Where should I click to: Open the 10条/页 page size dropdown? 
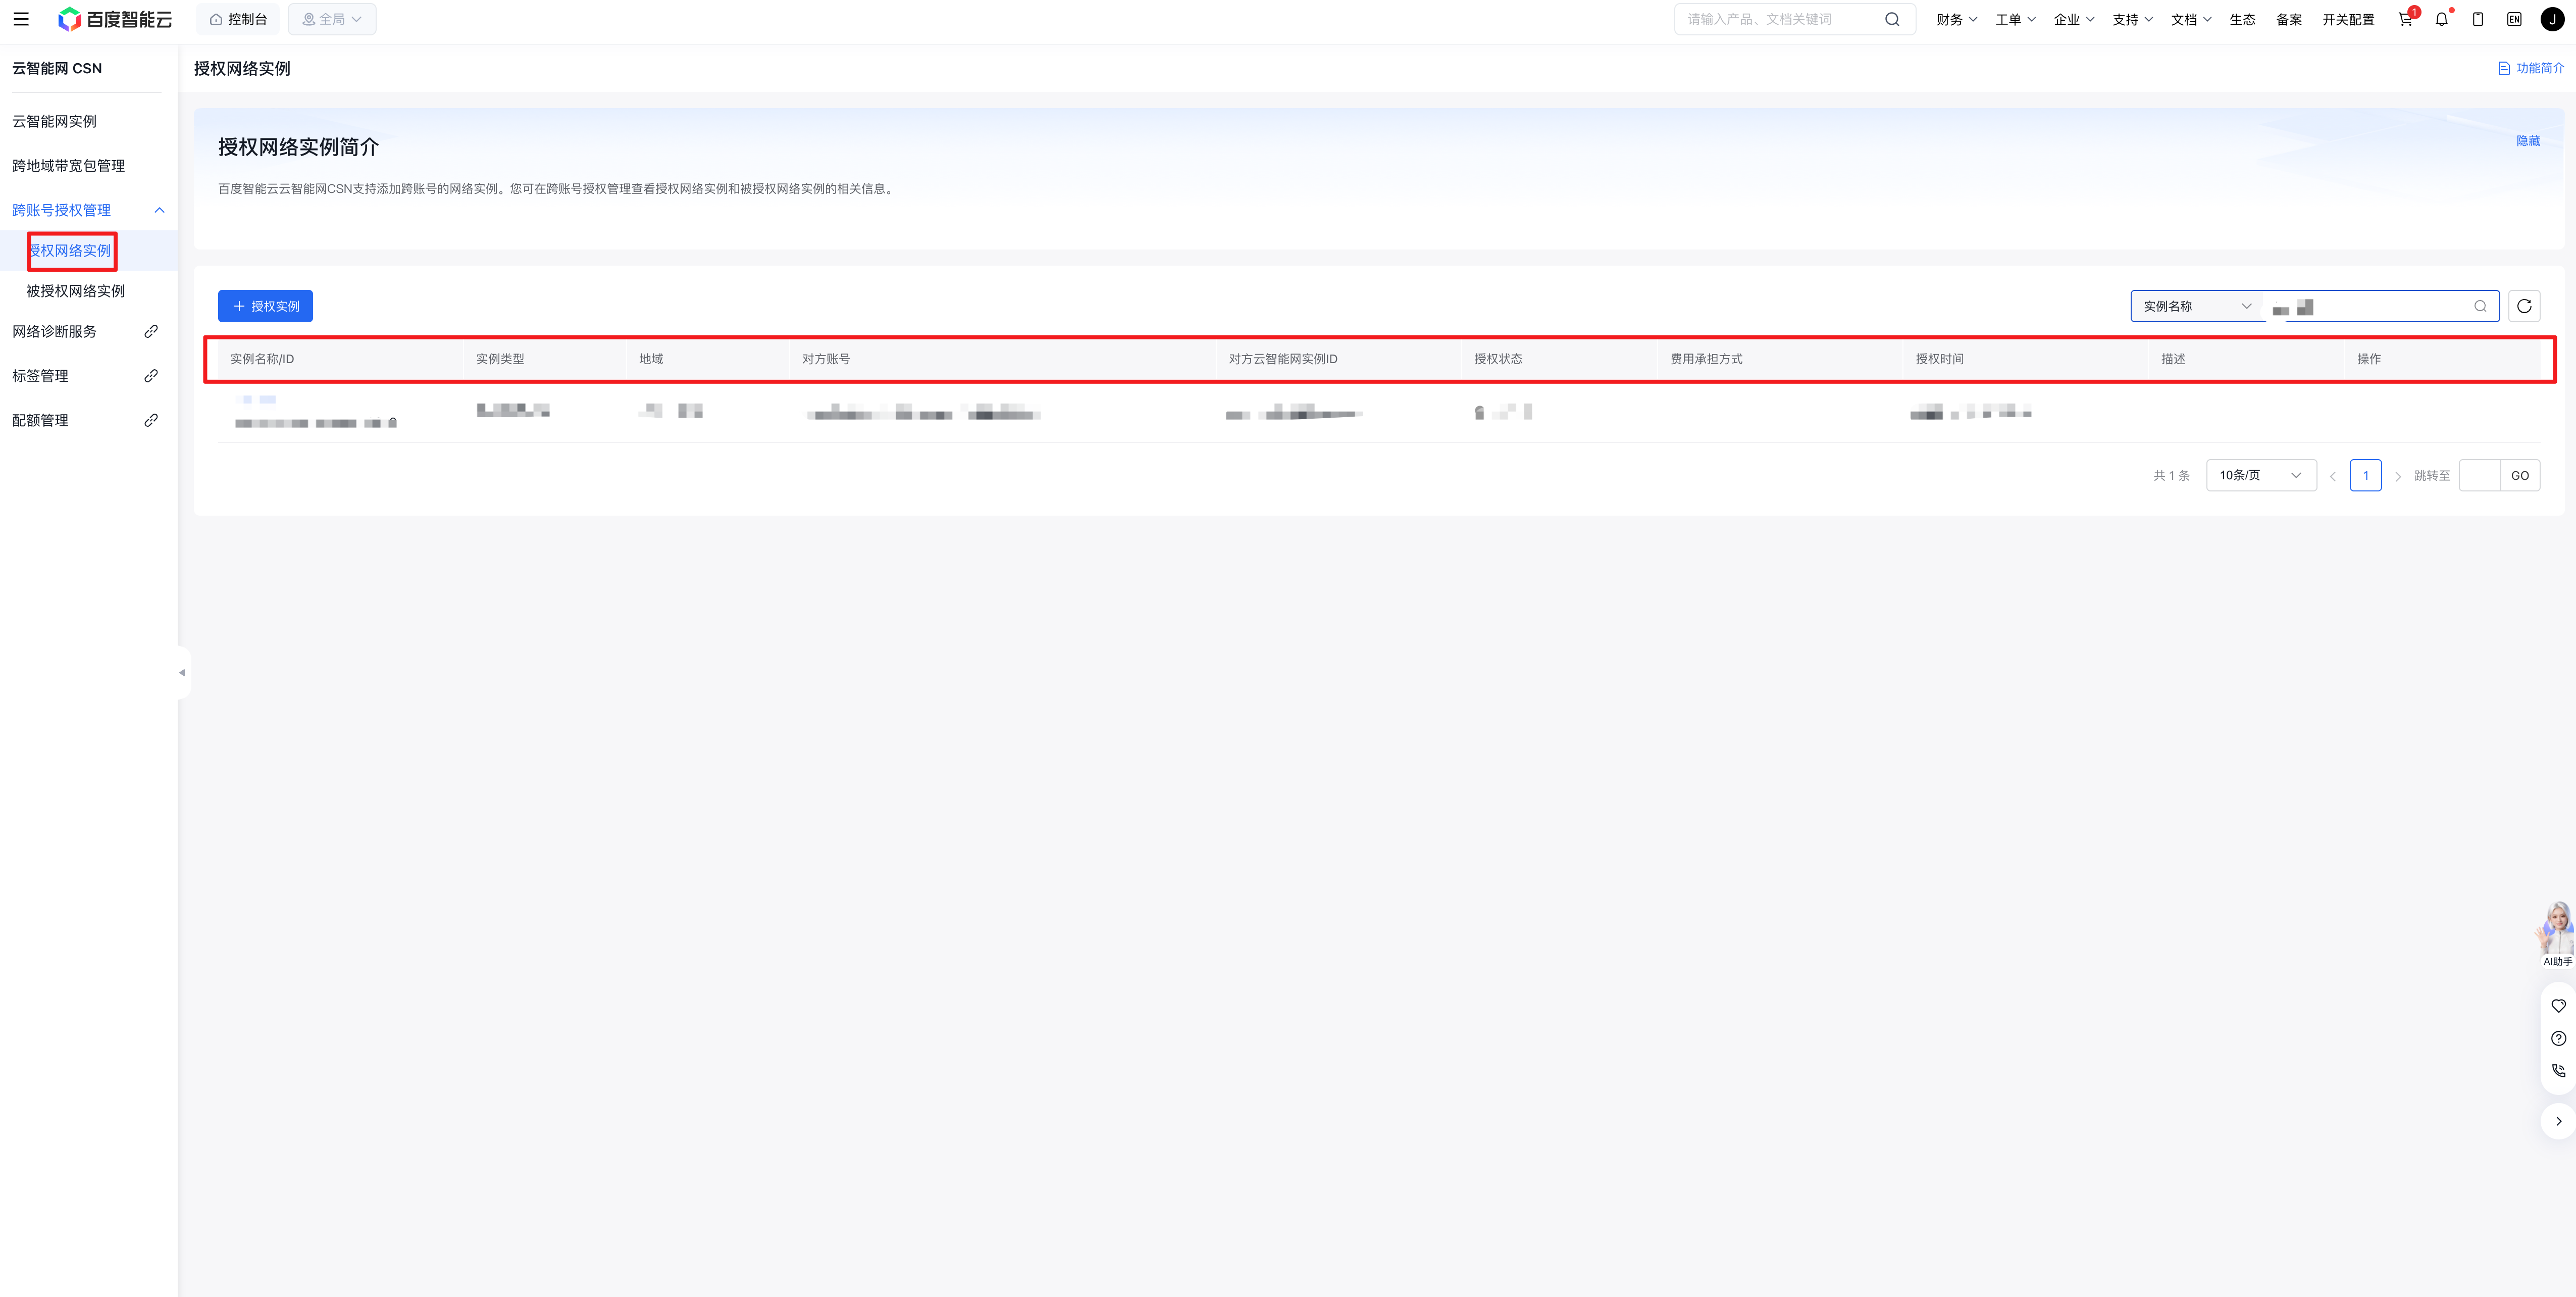pos(2261,475)
